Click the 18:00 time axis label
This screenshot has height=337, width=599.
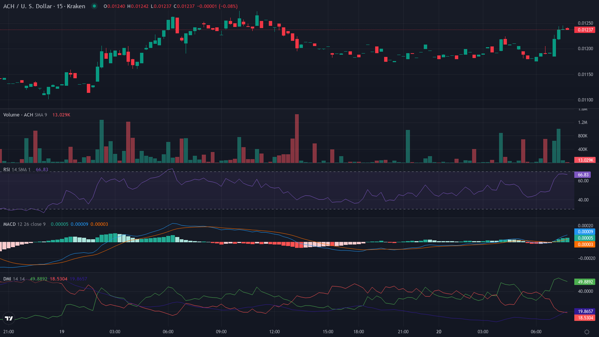pos(358,332)
